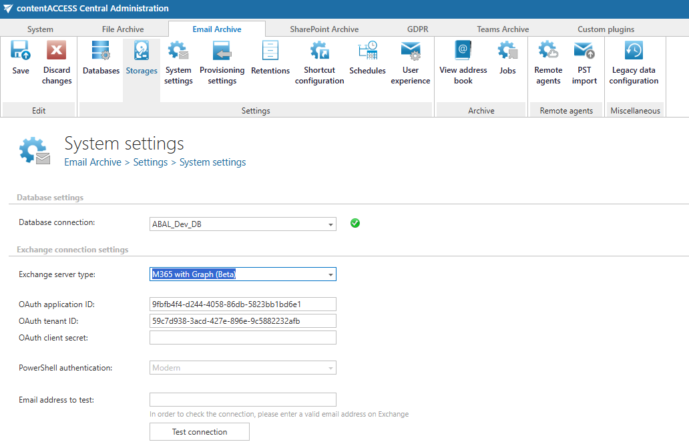Click into the OAuth client secret field
This screenshot has width=689, height=444.
tap(242, 338)
